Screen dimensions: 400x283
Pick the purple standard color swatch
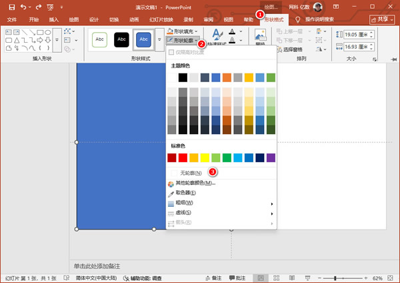click(x=271, y=158)
